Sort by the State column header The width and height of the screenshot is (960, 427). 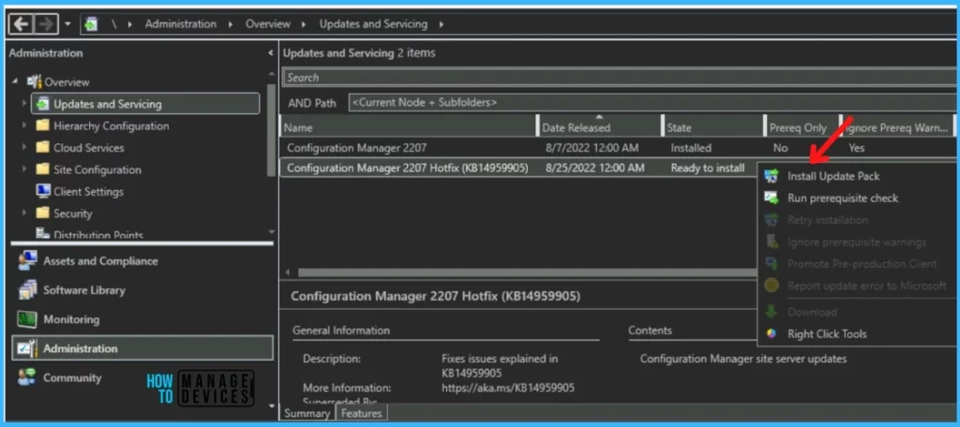tap(713, 127)
